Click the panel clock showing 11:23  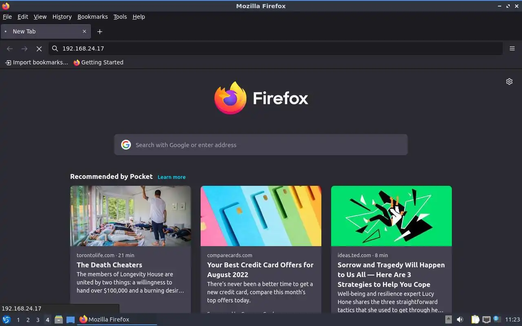513,319
